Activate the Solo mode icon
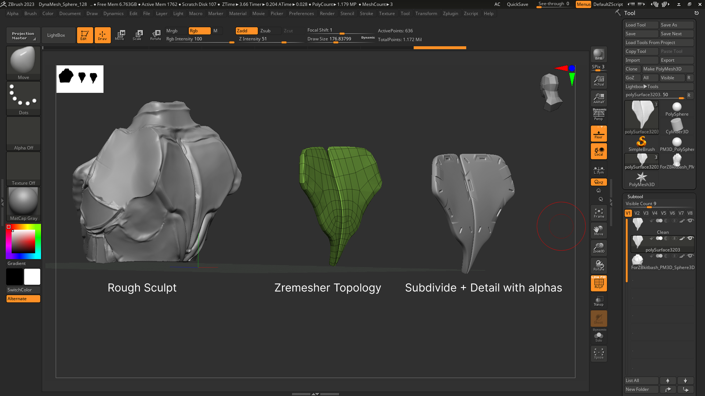 click(599, 337)
